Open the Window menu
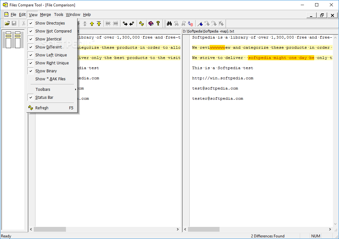The image size is (339, 239). pos(73,14)
